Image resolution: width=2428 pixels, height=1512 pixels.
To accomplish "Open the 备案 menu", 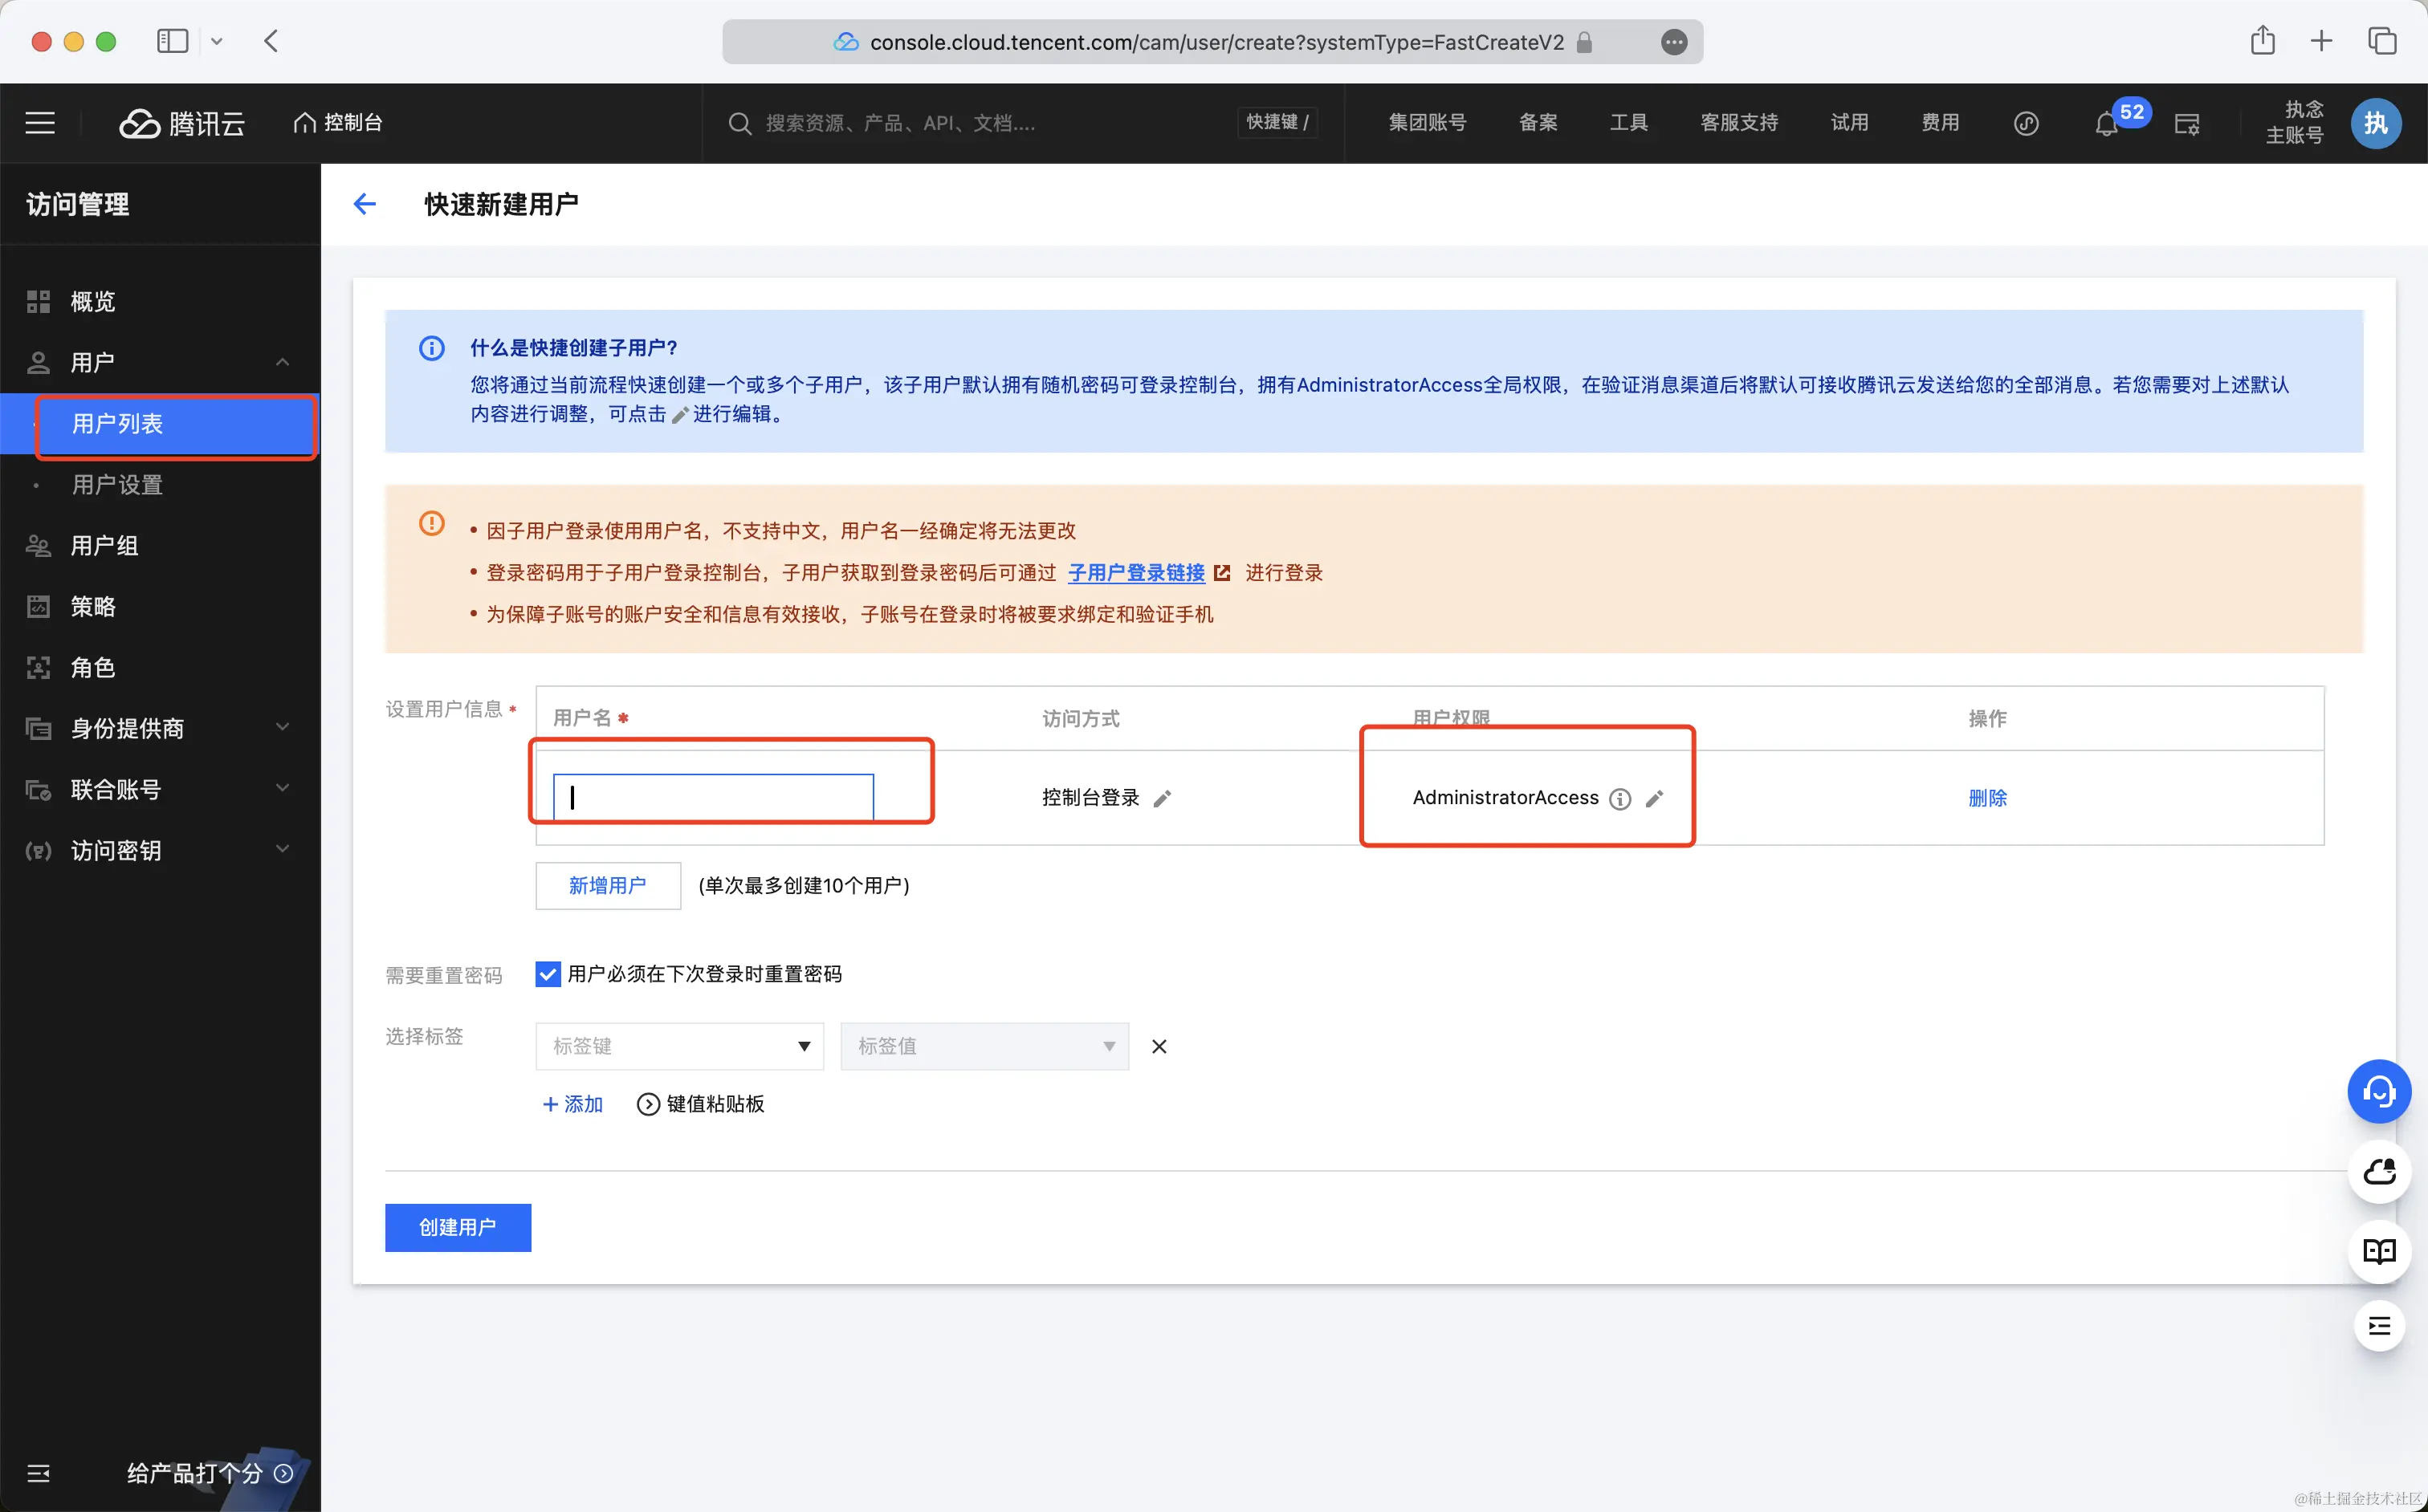I will (1538, 122).
